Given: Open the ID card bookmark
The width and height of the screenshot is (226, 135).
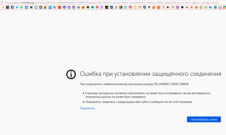Looking at the screenshot, I should point(206,7).
